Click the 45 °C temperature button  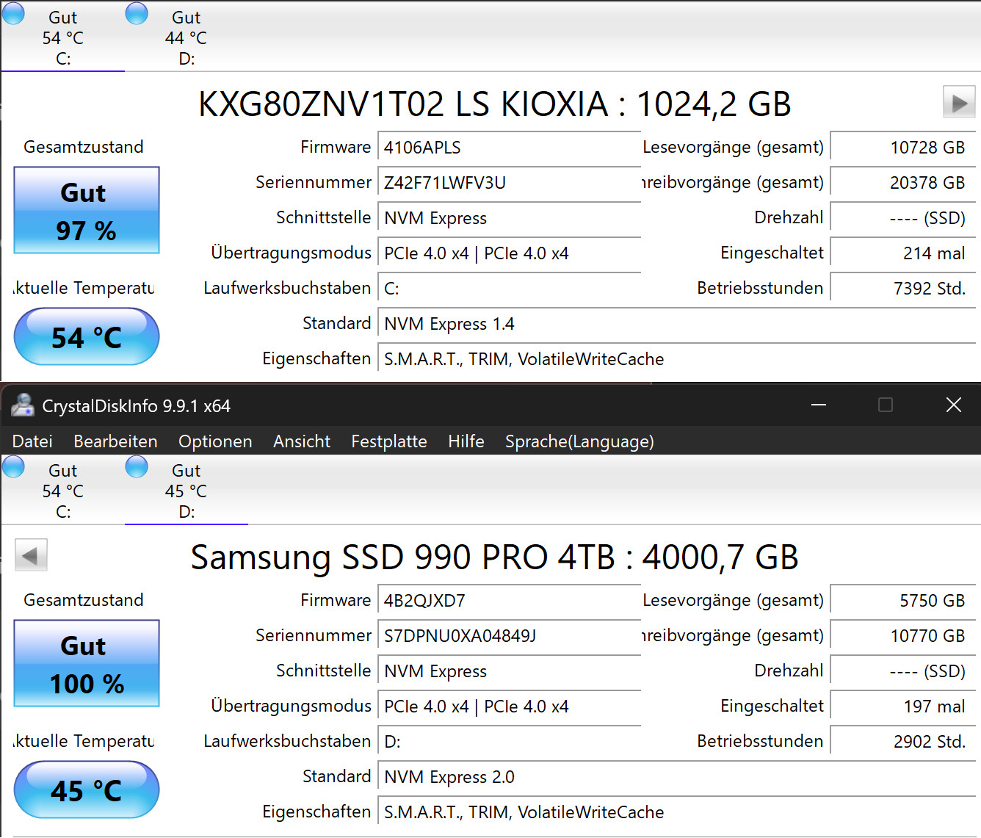pos(87,790)
